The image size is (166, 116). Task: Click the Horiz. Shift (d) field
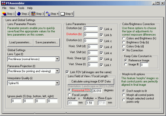[93, 47]
